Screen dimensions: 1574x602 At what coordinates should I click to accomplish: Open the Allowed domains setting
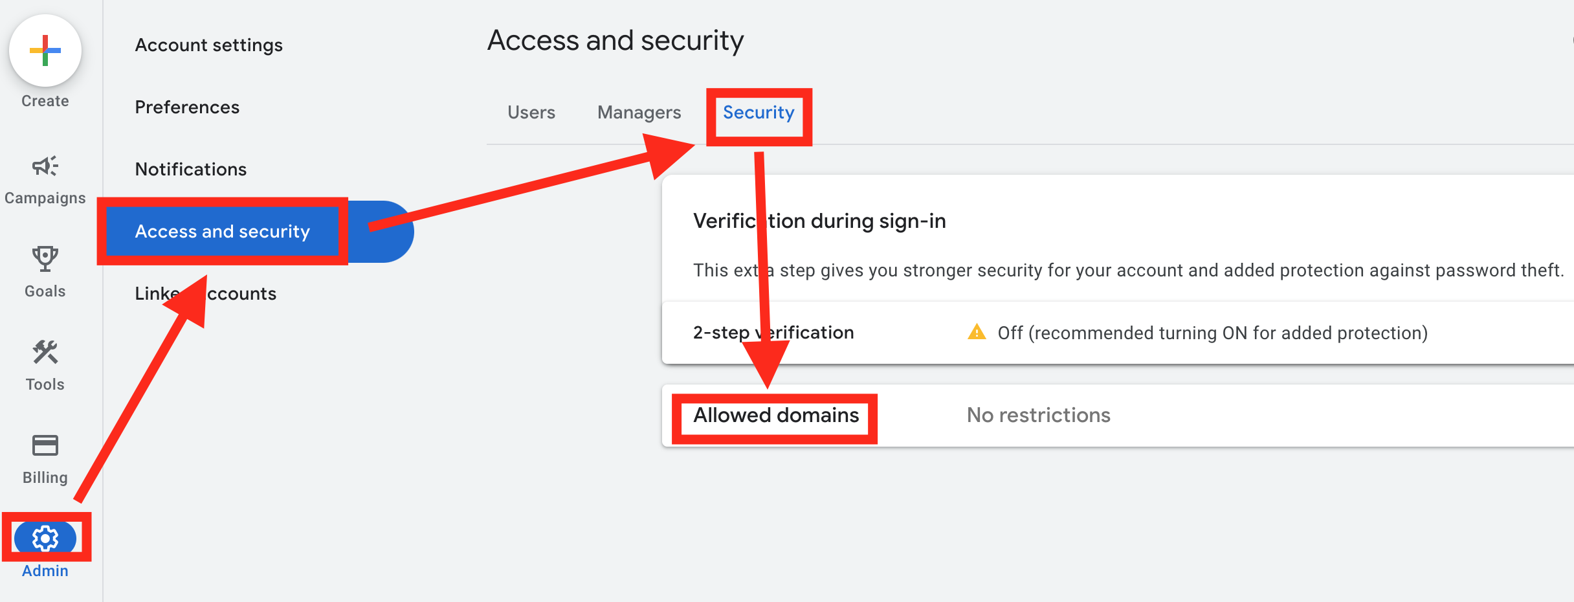[x=776, y=416]
